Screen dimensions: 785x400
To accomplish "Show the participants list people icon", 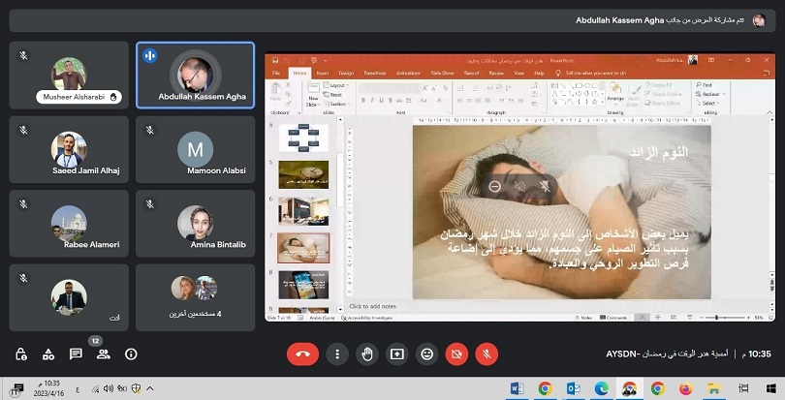I will (103, 354).
